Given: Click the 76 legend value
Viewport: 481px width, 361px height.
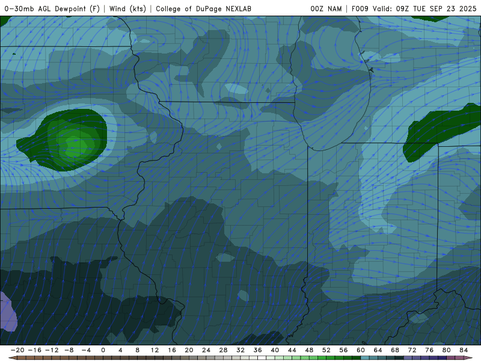Looking at the screenshot, I should coord(429,350).
